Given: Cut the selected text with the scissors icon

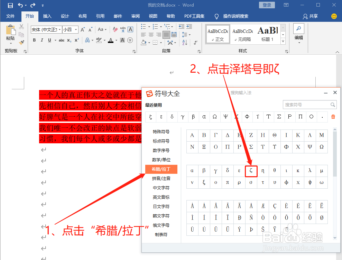Looking at the screenshot, I should click(x=21, y=26).
